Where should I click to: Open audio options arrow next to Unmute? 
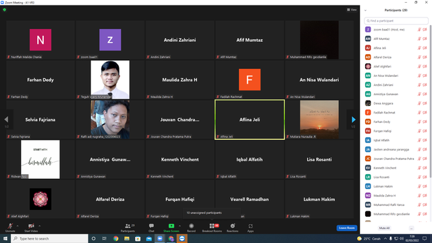tap(18, 226)
